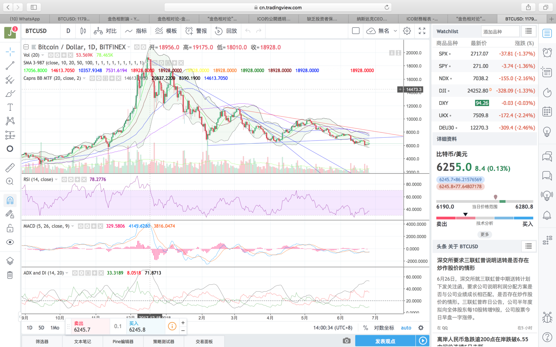Select the trend line drawing tool
This screenshot has height=347, width=556.
coord(10,66)
